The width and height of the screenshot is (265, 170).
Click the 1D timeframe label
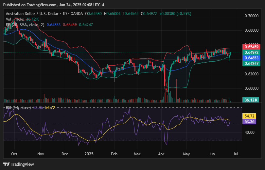pyautogui.click(x=64, y=14)
